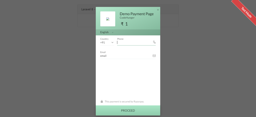Click the CodeHunger merchant name
Screen dimensions: 256x117
tap(127, 18)
